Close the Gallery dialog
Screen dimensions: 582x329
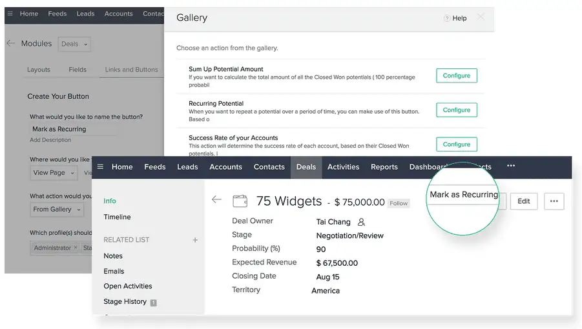tap(481, 17)
